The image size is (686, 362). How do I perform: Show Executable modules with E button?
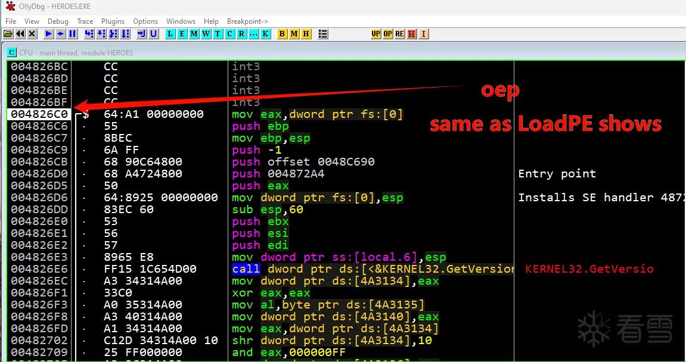click(182, 34)
